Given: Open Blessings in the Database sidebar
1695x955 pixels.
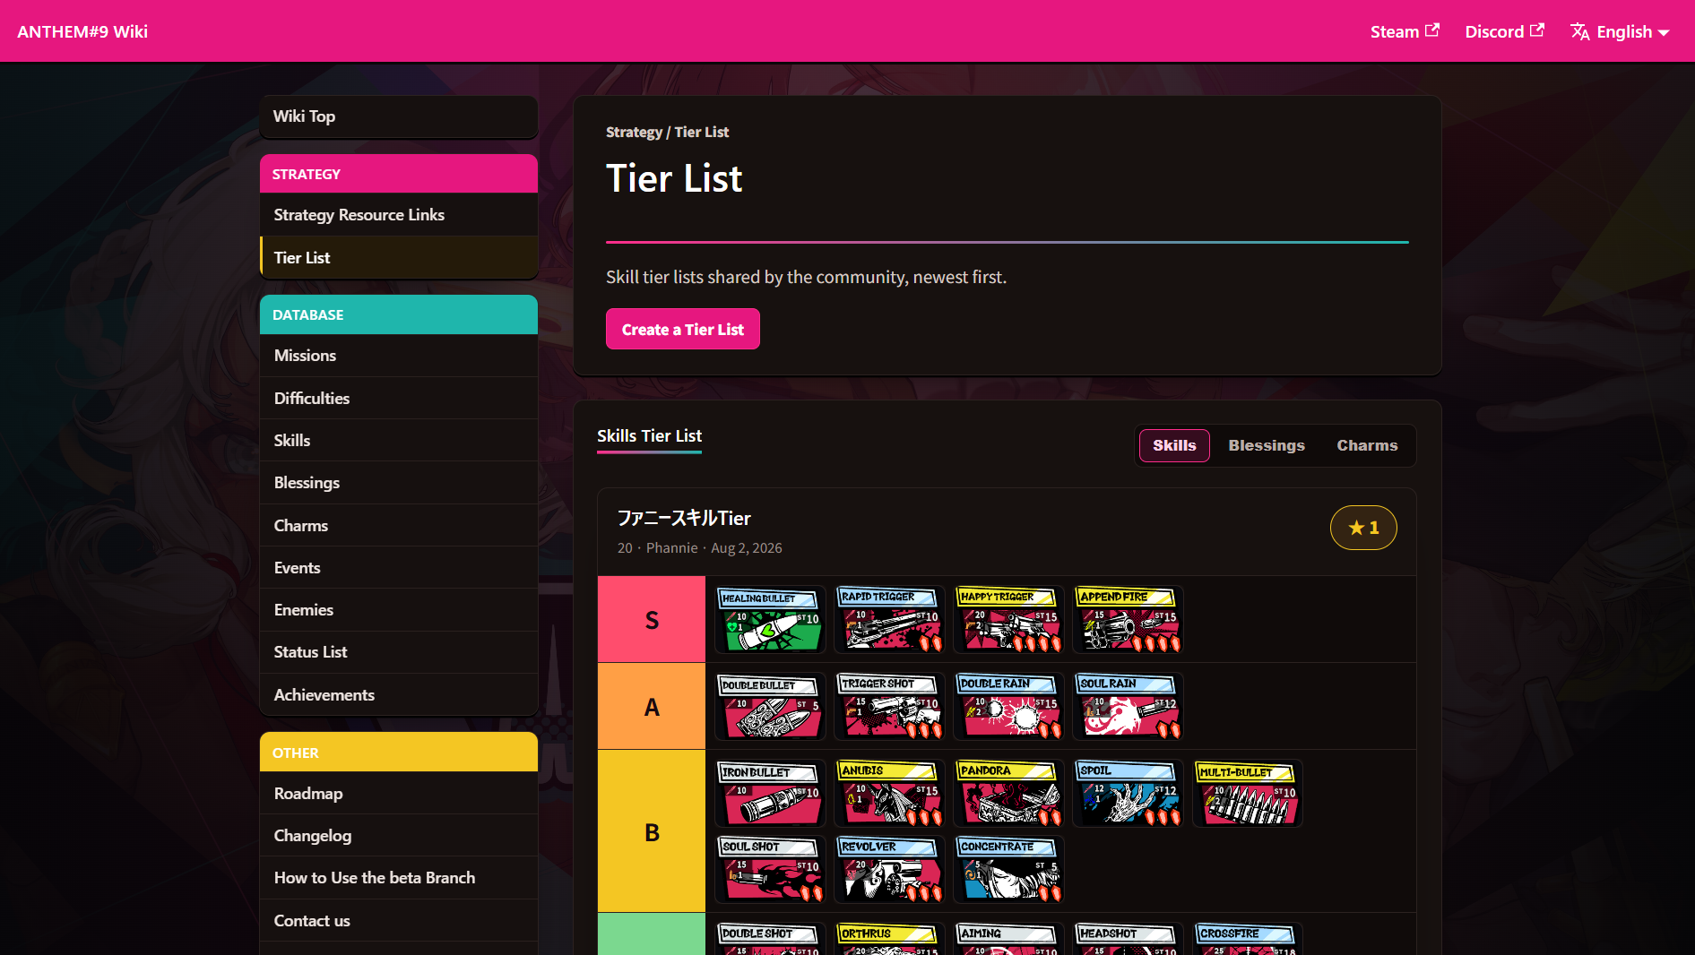Looking at the screenshot, I should pyautogui.click(x=399, y=483).
